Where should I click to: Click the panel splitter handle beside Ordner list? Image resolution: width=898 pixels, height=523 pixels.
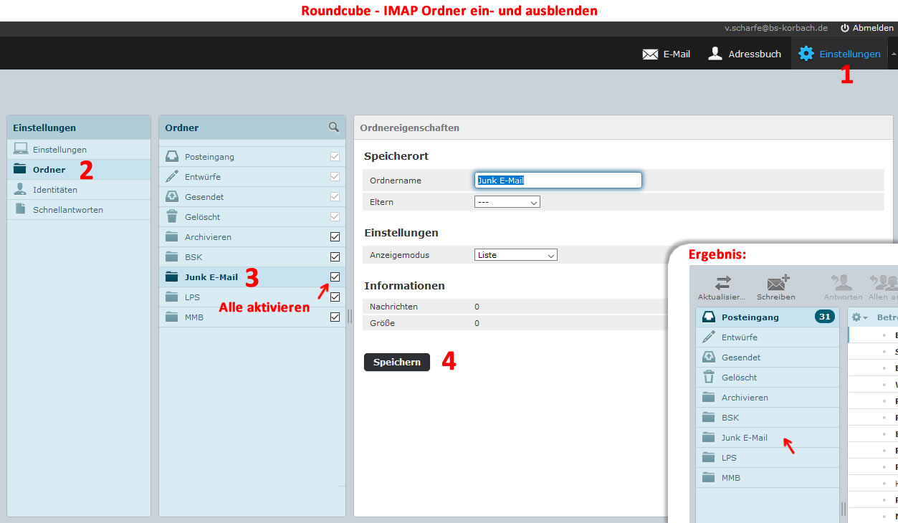click(x=350, y=316)
